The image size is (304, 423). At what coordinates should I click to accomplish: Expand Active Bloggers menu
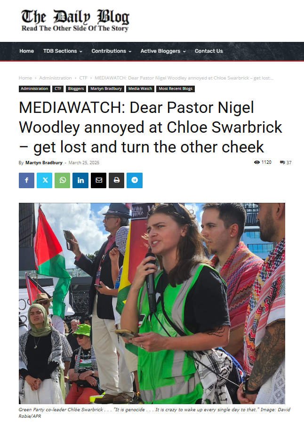163,51
